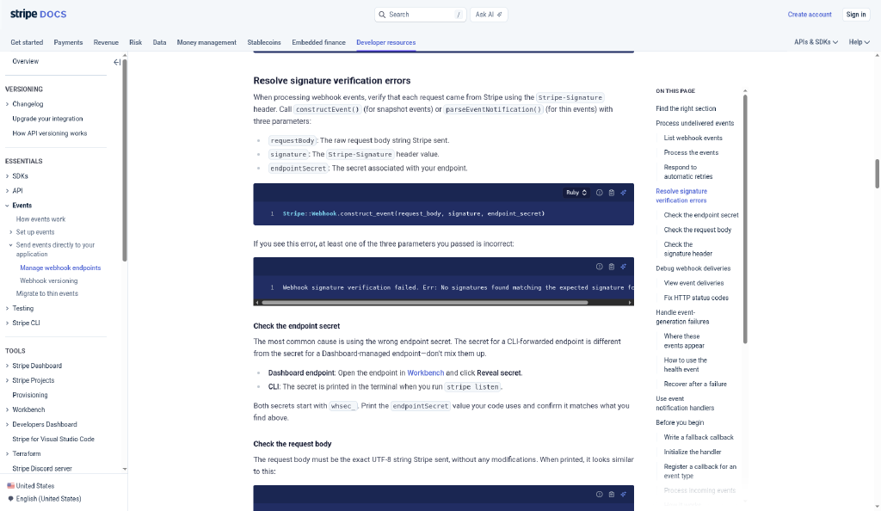Jump to Fix HTTP status codes section
The image size is (881, 511).
[696, 298]
